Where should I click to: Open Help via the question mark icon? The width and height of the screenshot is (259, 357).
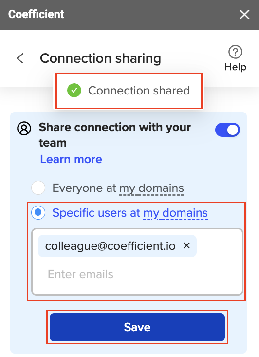235,52
